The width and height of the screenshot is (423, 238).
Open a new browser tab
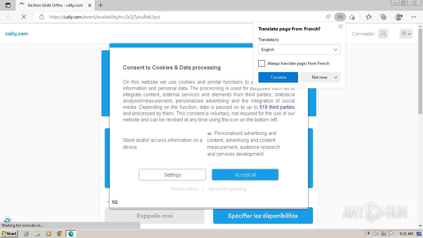(x=101, y=5)
